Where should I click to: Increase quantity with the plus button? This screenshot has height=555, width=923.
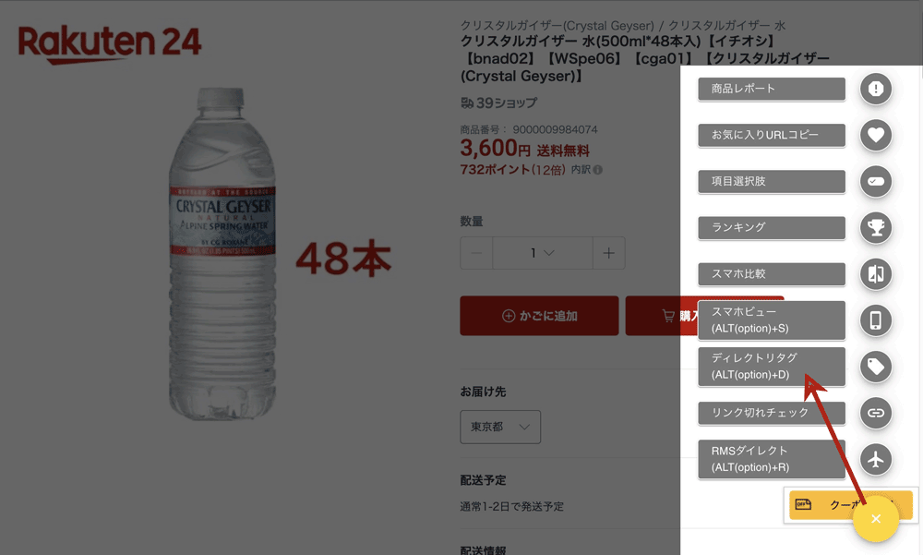[608, 253]
